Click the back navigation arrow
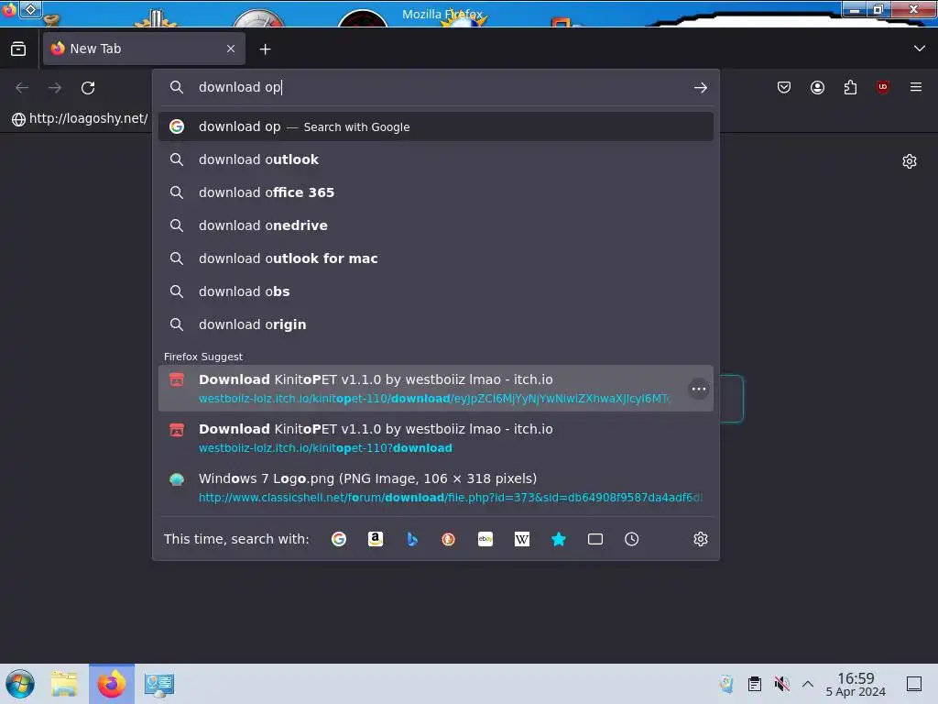938x704 pixels. (22, 87)
